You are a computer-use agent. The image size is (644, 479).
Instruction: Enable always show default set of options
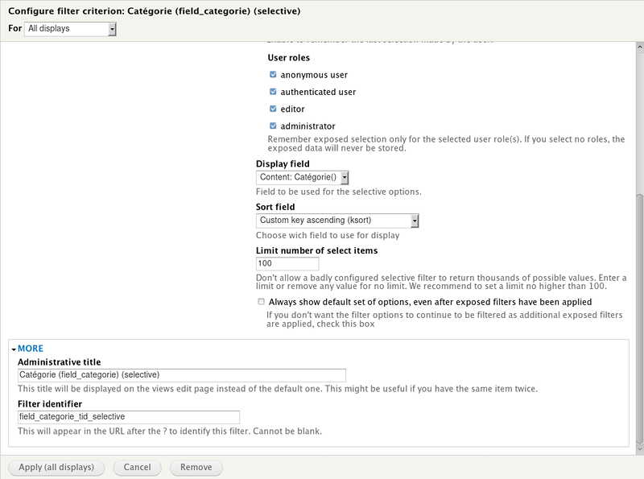tap(260, 301)
